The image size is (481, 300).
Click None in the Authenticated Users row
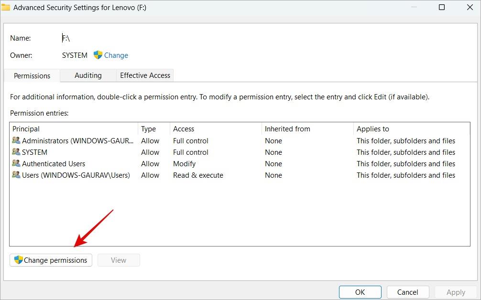click(273, 164)
